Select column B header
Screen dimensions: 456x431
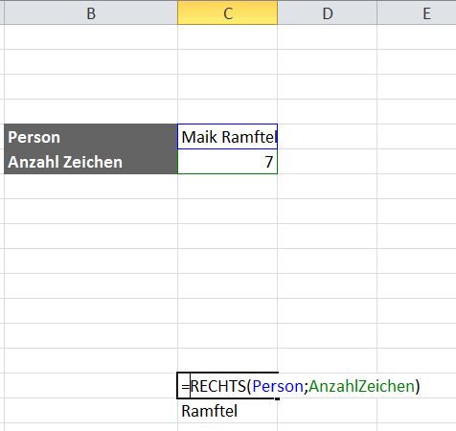click(x=91, y=12)
